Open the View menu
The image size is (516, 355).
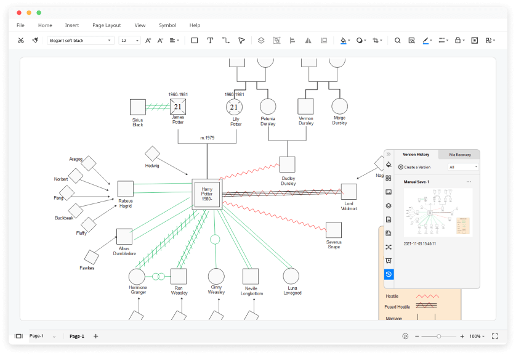click(140, 25)
